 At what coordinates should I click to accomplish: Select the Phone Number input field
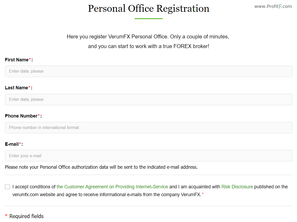(149, 127)
